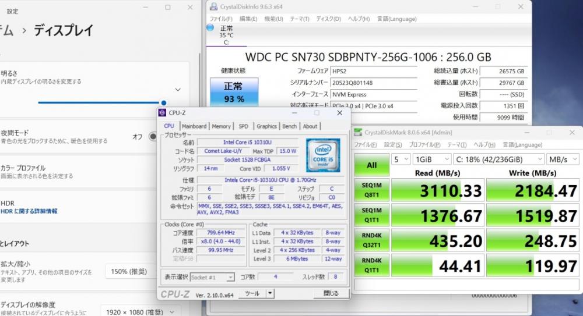This screenshot has width=583, height=316.
Task: Click the Intel Core i5 logo in CPU-Z
Action: (323, 155)
